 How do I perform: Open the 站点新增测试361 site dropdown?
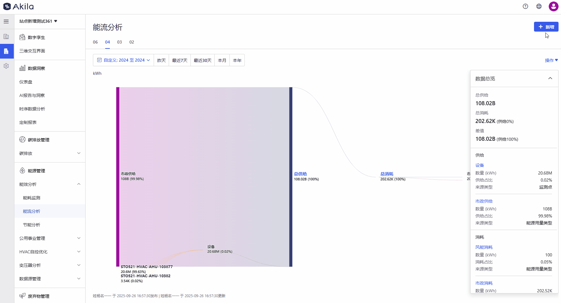38,21
